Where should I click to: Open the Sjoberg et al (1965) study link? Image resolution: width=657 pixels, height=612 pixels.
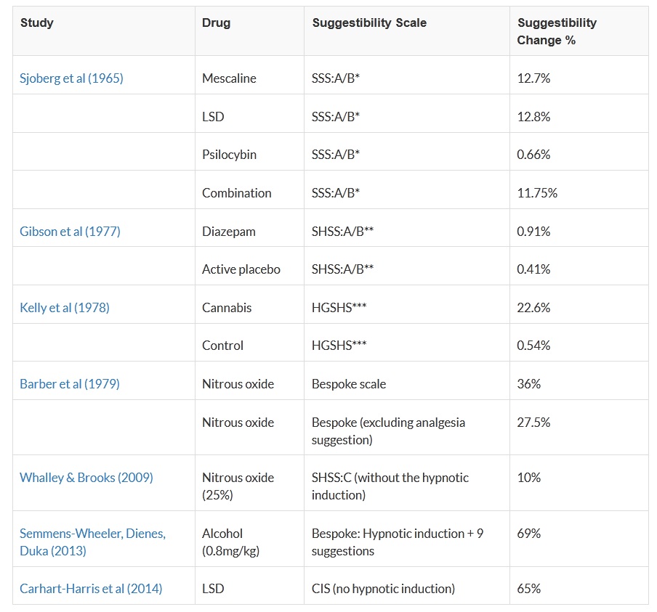point(71,78)
